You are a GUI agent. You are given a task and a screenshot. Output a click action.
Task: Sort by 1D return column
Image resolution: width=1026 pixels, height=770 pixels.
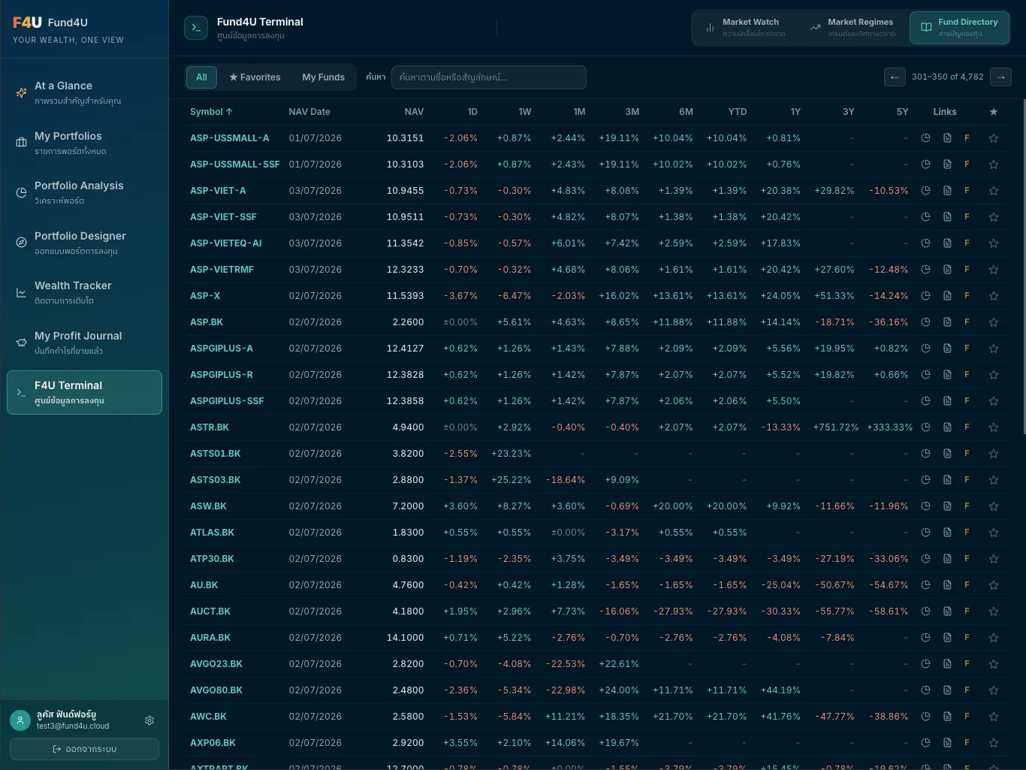(x=472, y=112)
